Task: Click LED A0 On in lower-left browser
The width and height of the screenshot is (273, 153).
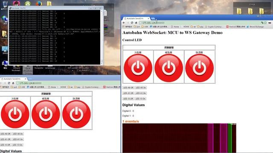Action: click(x=18, y=134)
